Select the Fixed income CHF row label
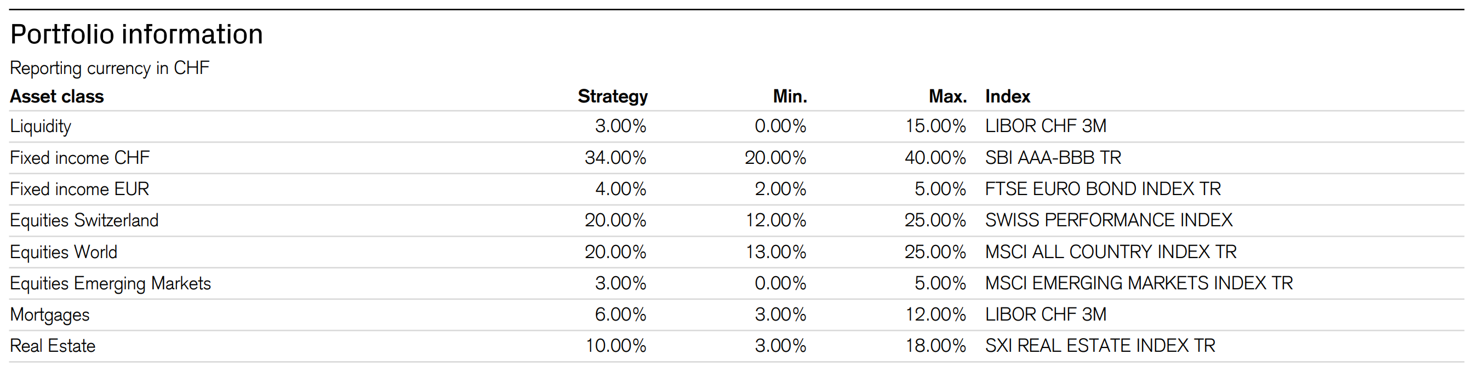The width and height of the screenshot is (1474, 377). tap(79, 158)
